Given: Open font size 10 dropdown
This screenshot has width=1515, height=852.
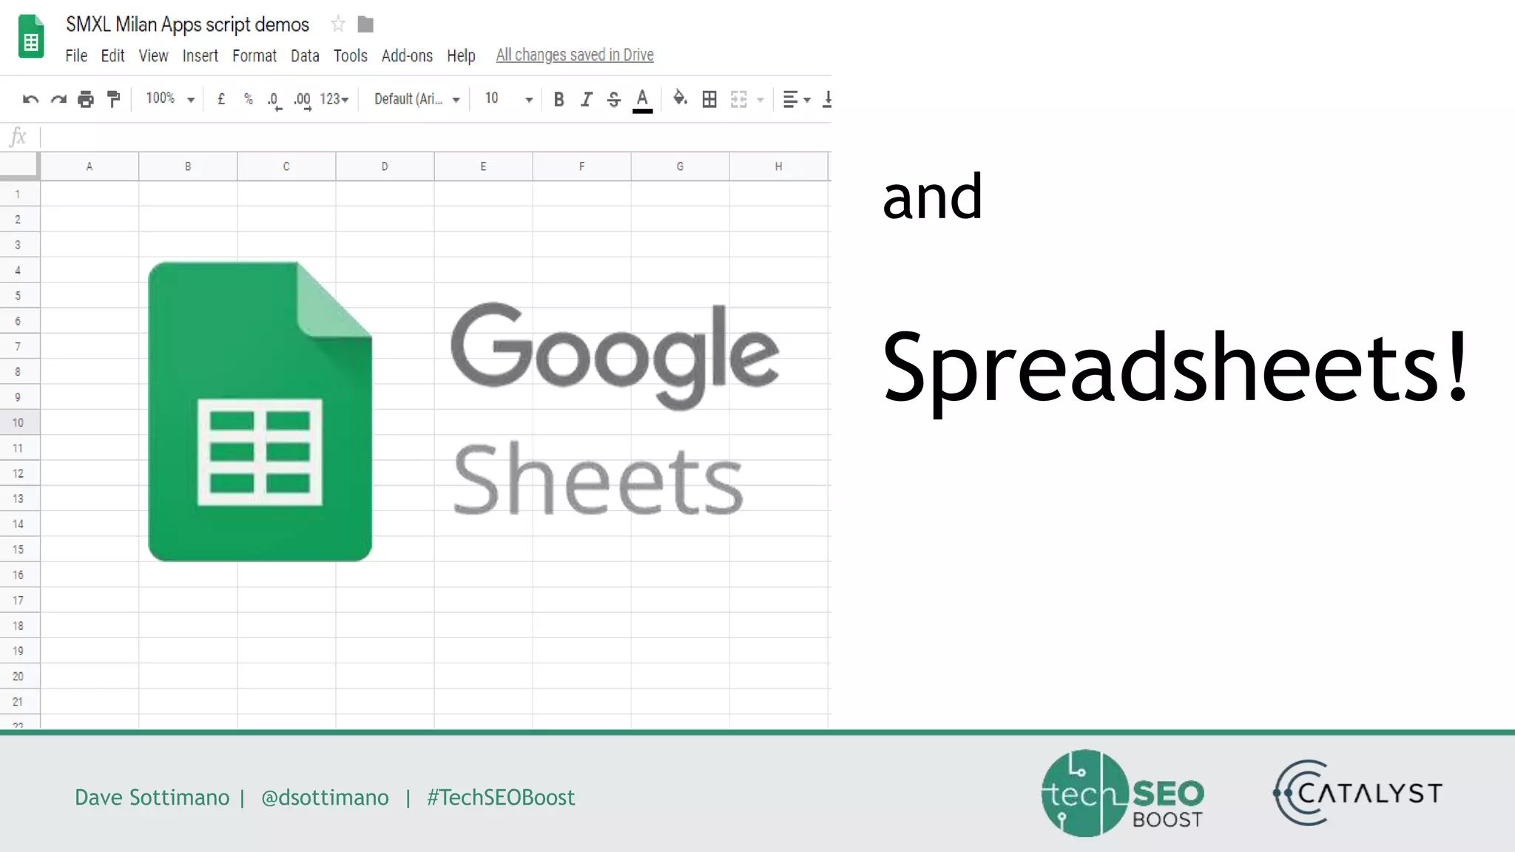Looking at the screenshot, I should (x=509, y=99).
